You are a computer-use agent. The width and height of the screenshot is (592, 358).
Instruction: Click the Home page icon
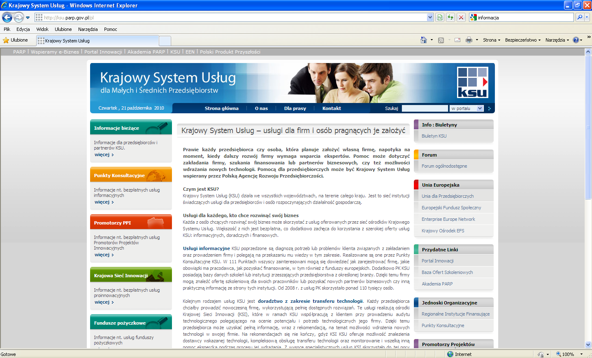[424, 40]
